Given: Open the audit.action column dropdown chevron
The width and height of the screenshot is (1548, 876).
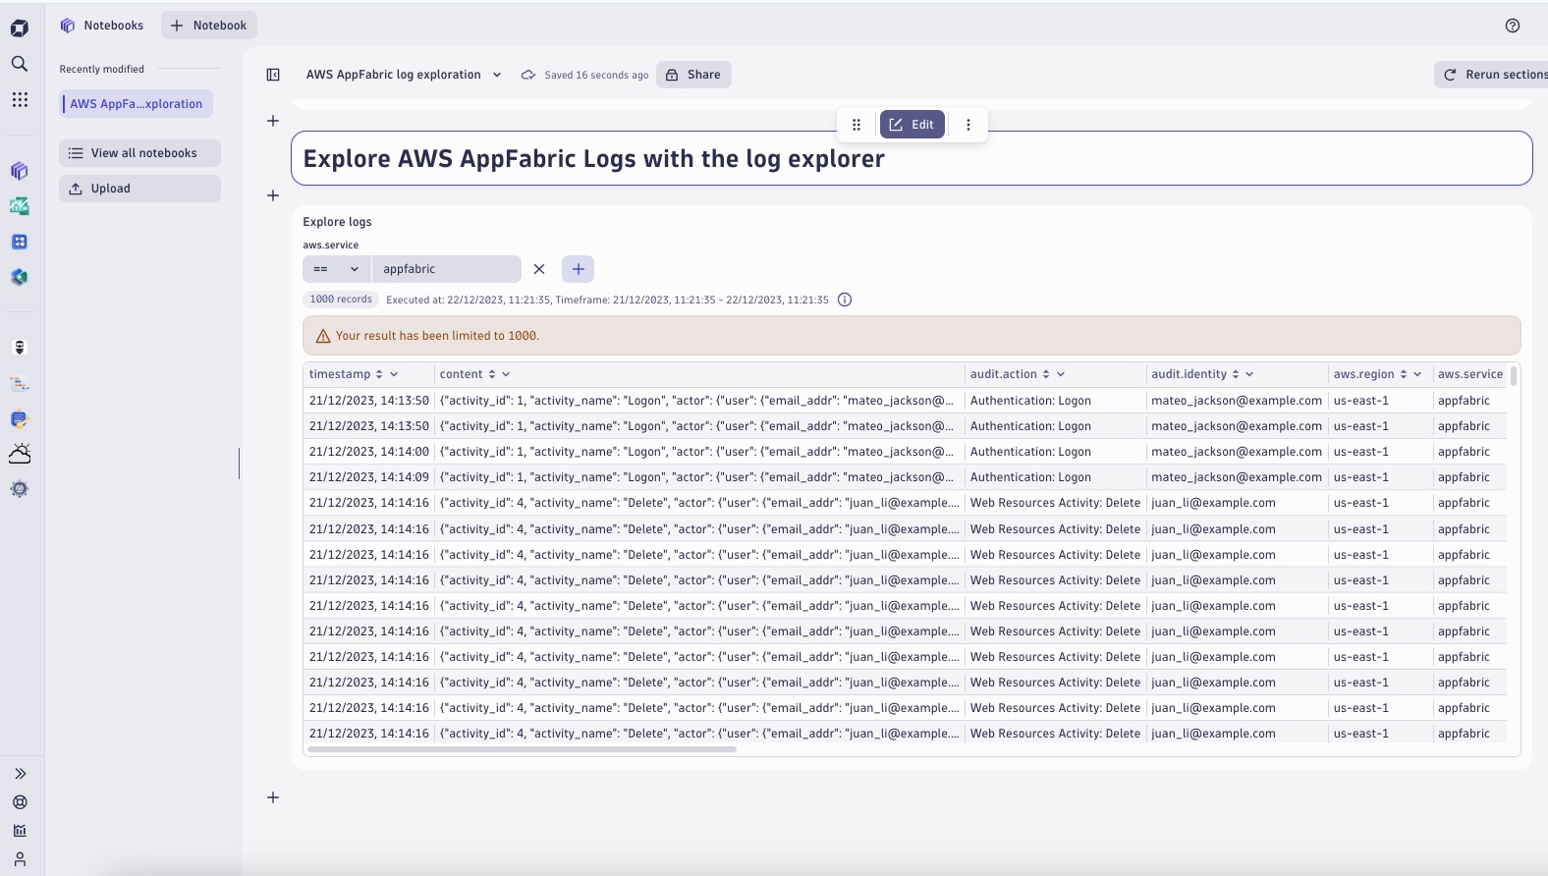Looking at the screenshot, I should 1061,374.
